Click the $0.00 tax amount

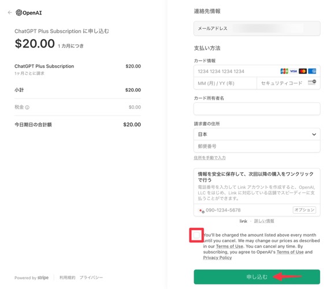(x=135, y=107)
